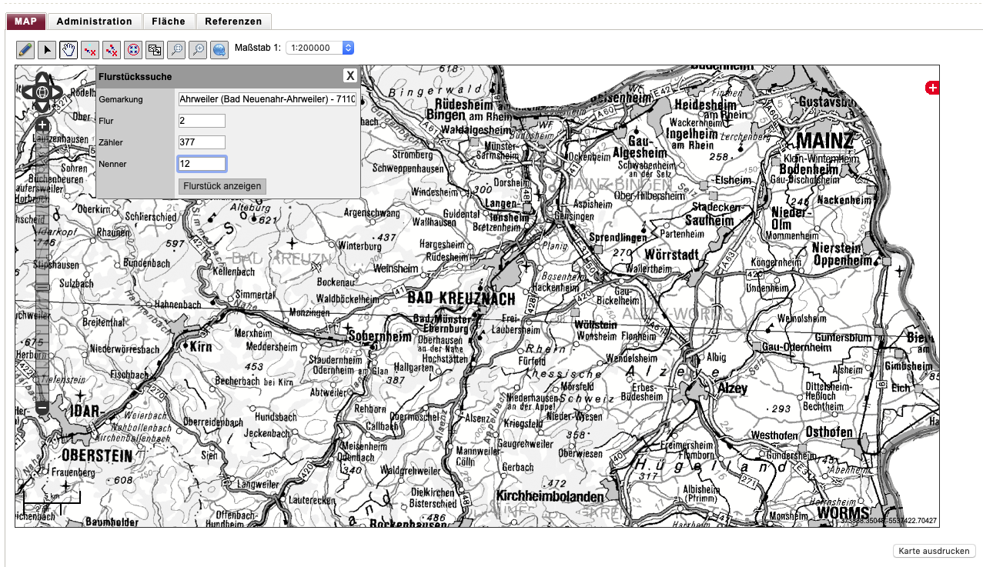This screenshot has width=983, height=567.
Task: Click the Gemarkung input field
Action: 267,99
